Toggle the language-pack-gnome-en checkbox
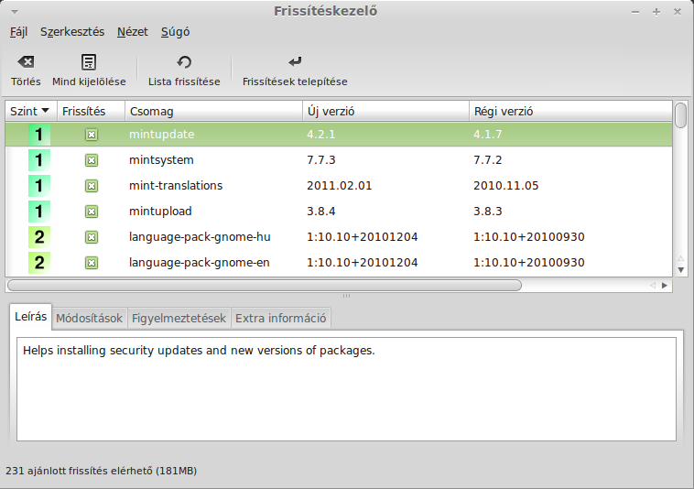This screenshot has width=694, height=489. (92, 263)
